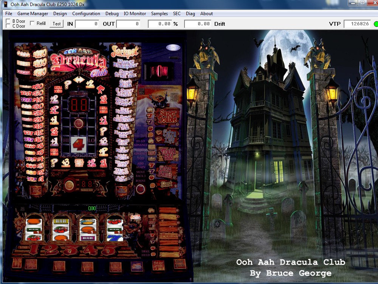The width and height of the screenshot is (378, 284).
Task: Click the Jackpot label on the feature tower
Action: 125,51
